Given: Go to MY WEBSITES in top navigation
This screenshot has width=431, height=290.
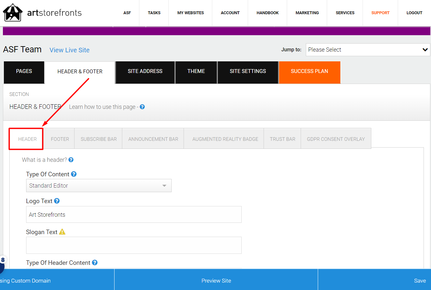Looking at the screenshot, I should coord(191,13).
